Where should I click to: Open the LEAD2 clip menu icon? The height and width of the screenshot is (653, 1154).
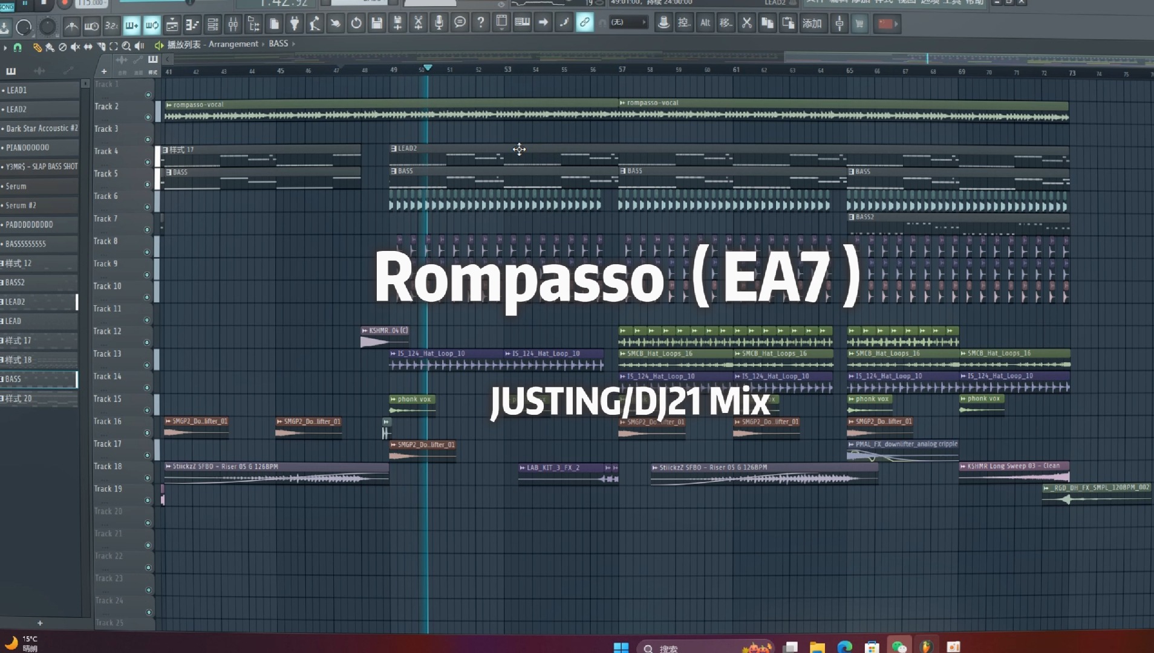tap(394, 148)
